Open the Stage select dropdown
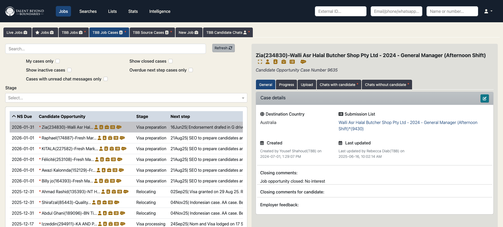 [126, 98]
